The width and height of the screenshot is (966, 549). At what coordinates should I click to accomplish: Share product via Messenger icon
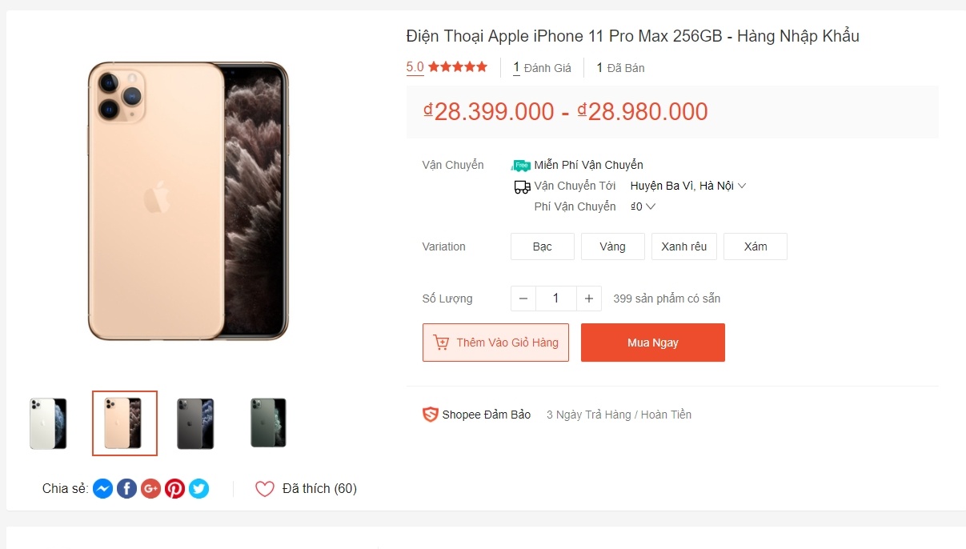pos(102,488)
